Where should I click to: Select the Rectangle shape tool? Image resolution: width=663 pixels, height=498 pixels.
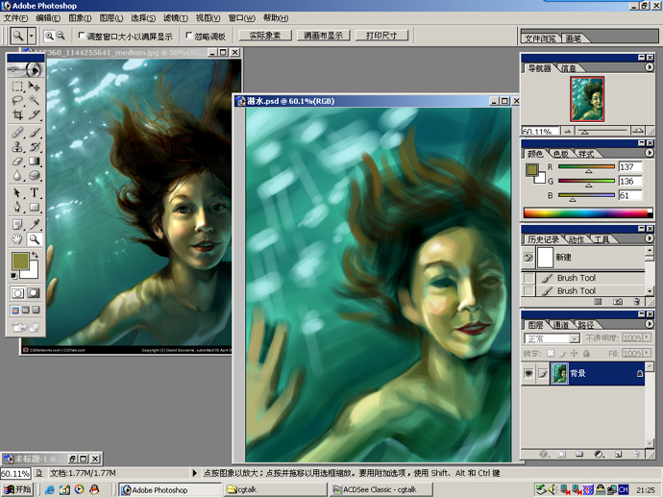coord(35,207)
